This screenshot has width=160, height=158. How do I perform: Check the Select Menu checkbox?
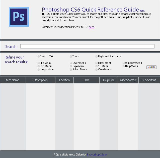click(71, 70)
